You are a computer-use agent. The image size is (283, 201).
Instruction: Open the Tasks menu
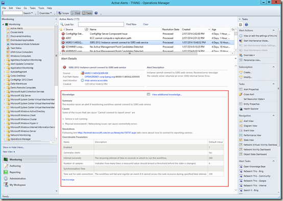tap(33, 8)
